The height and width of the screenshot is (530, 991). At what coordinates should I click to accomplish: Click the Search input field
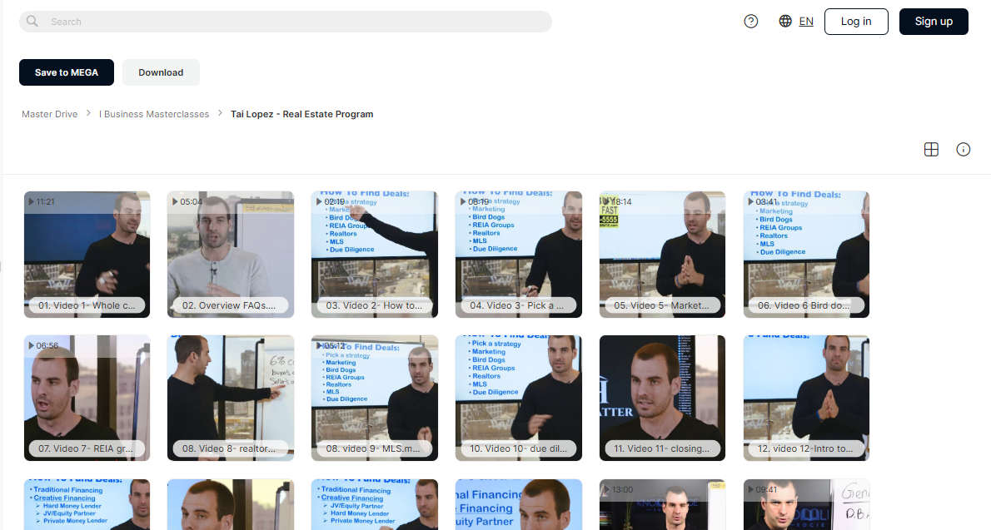(x=285, y=22)
